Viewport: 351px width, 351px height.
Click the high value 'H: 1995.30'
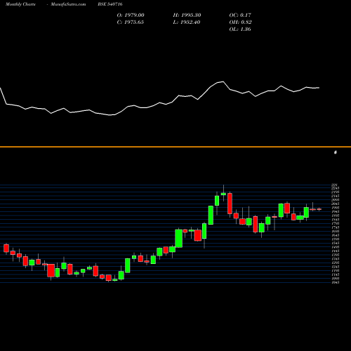pyautogui.click(x=187, y=15)
